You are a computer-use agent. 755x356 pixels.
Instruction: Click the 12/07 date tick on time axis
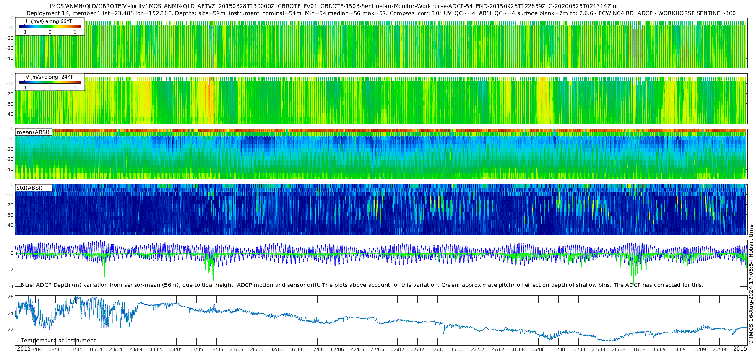[x=437, y=349]
